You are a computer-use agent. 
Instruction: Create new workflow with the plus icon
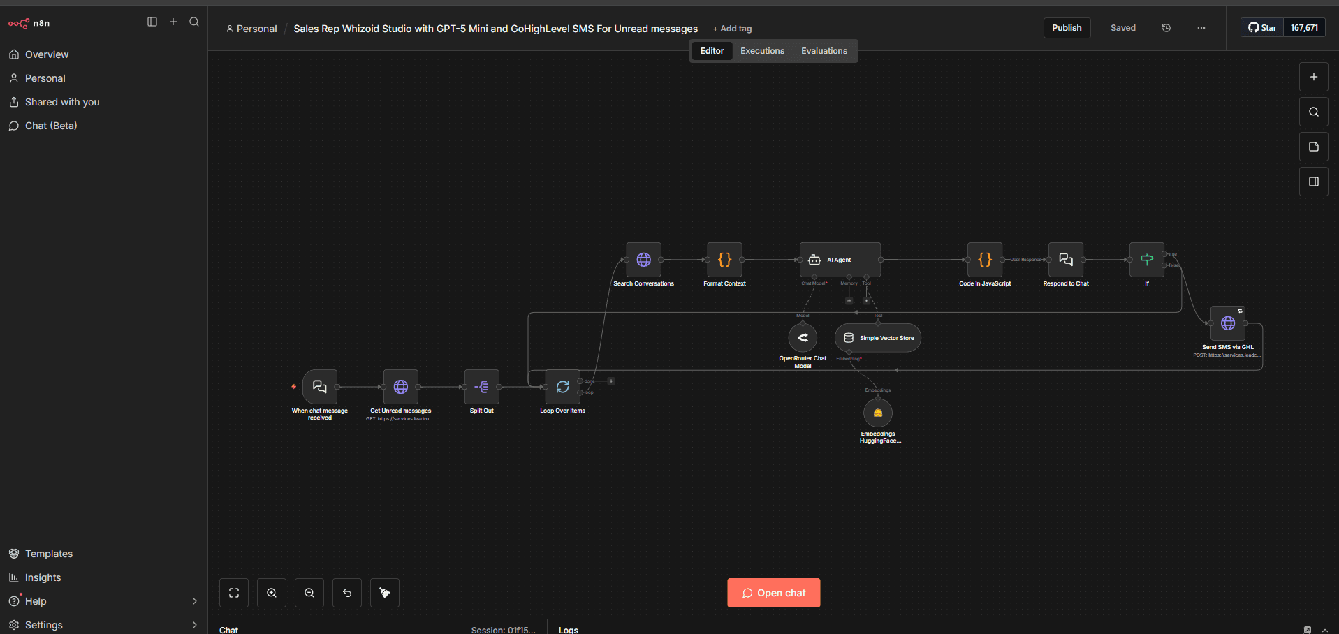[173, 22]
